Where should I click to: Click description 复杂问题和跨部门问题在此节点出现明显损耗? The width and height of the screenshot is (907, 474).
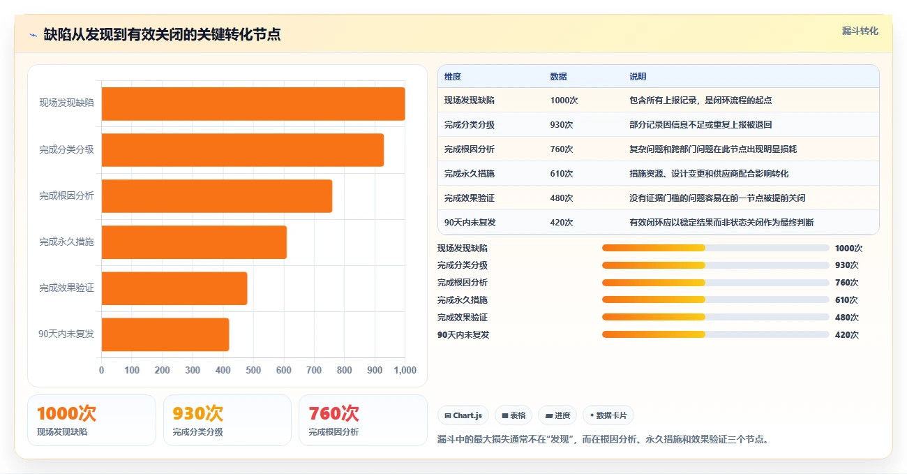(713, 149)
